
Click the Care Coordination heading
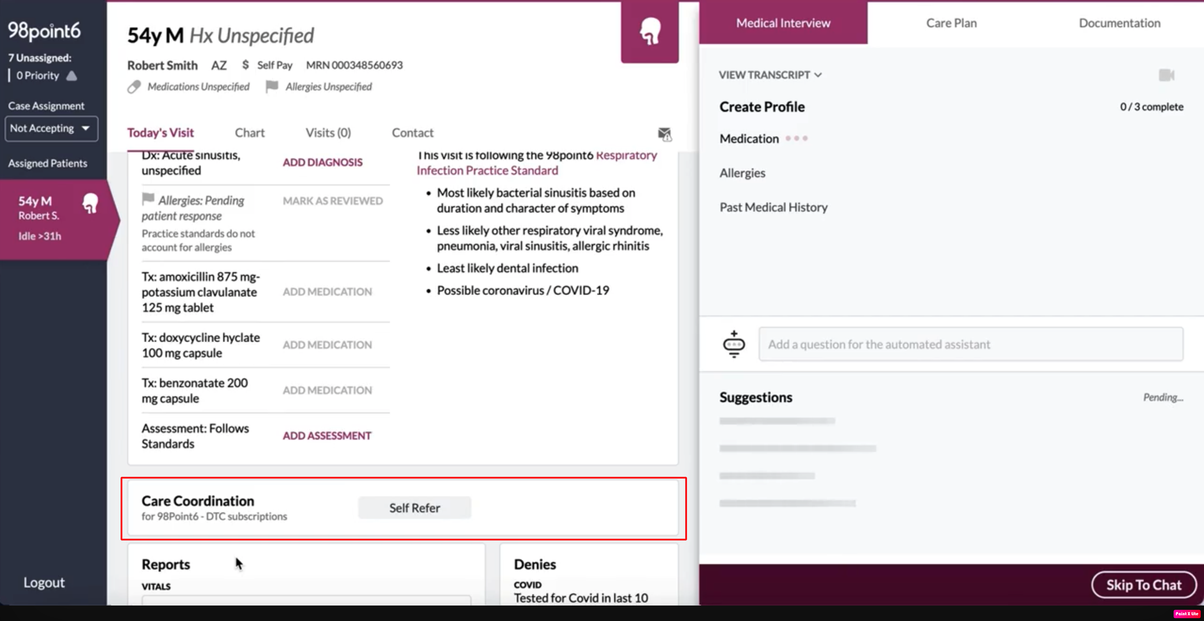pyautogui.click(x=198, y=501)
